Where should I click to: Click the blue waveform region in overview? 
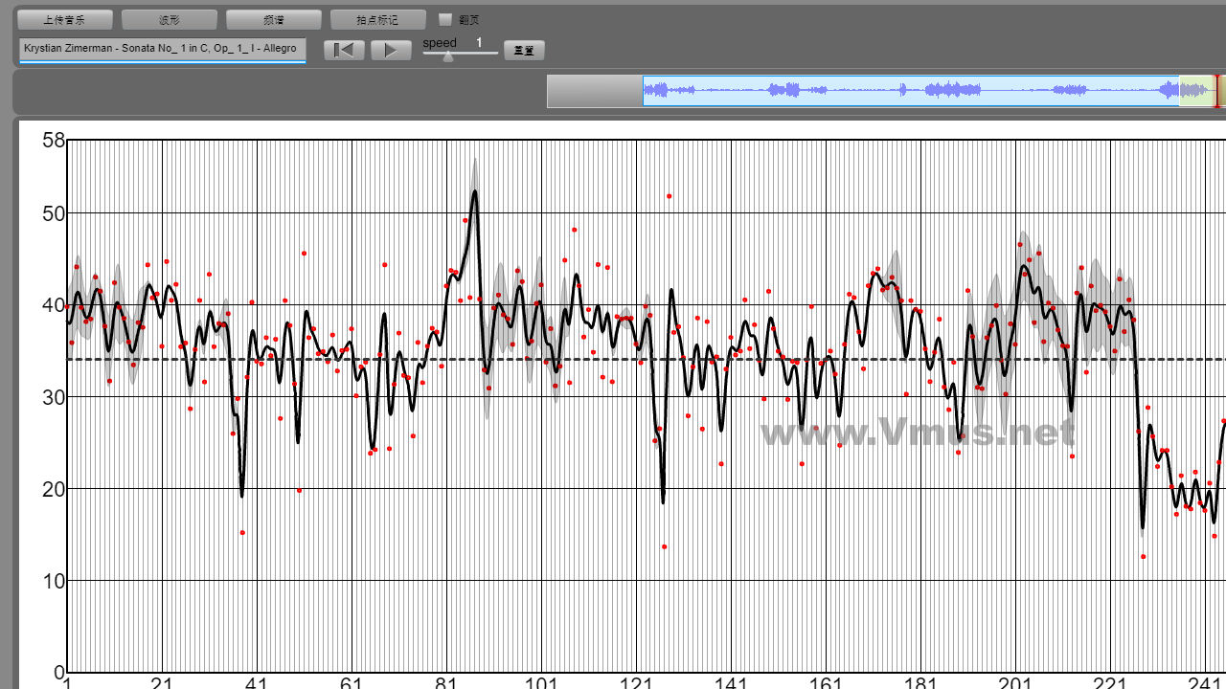click(x=910, y=91)
